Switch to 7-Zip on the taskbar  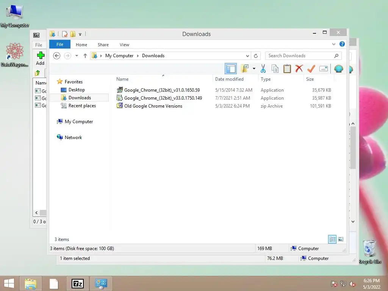77,283
